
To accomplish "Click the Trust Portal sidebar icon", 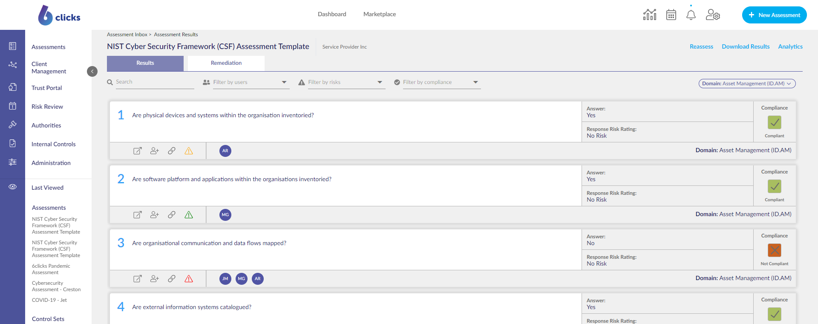I will pos(13,87).
